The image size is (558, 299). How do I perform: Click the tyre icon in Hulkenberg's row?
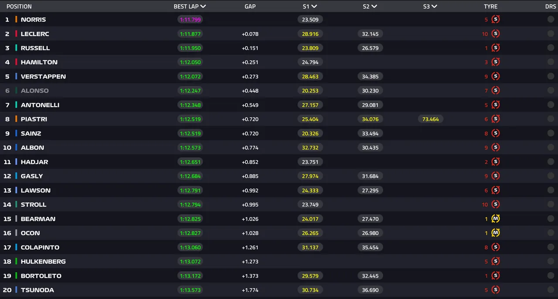495,262
